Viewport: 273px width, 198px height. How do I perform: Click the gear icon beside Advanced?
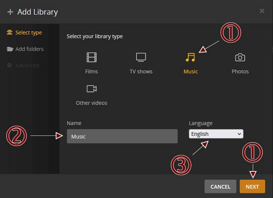10,65
